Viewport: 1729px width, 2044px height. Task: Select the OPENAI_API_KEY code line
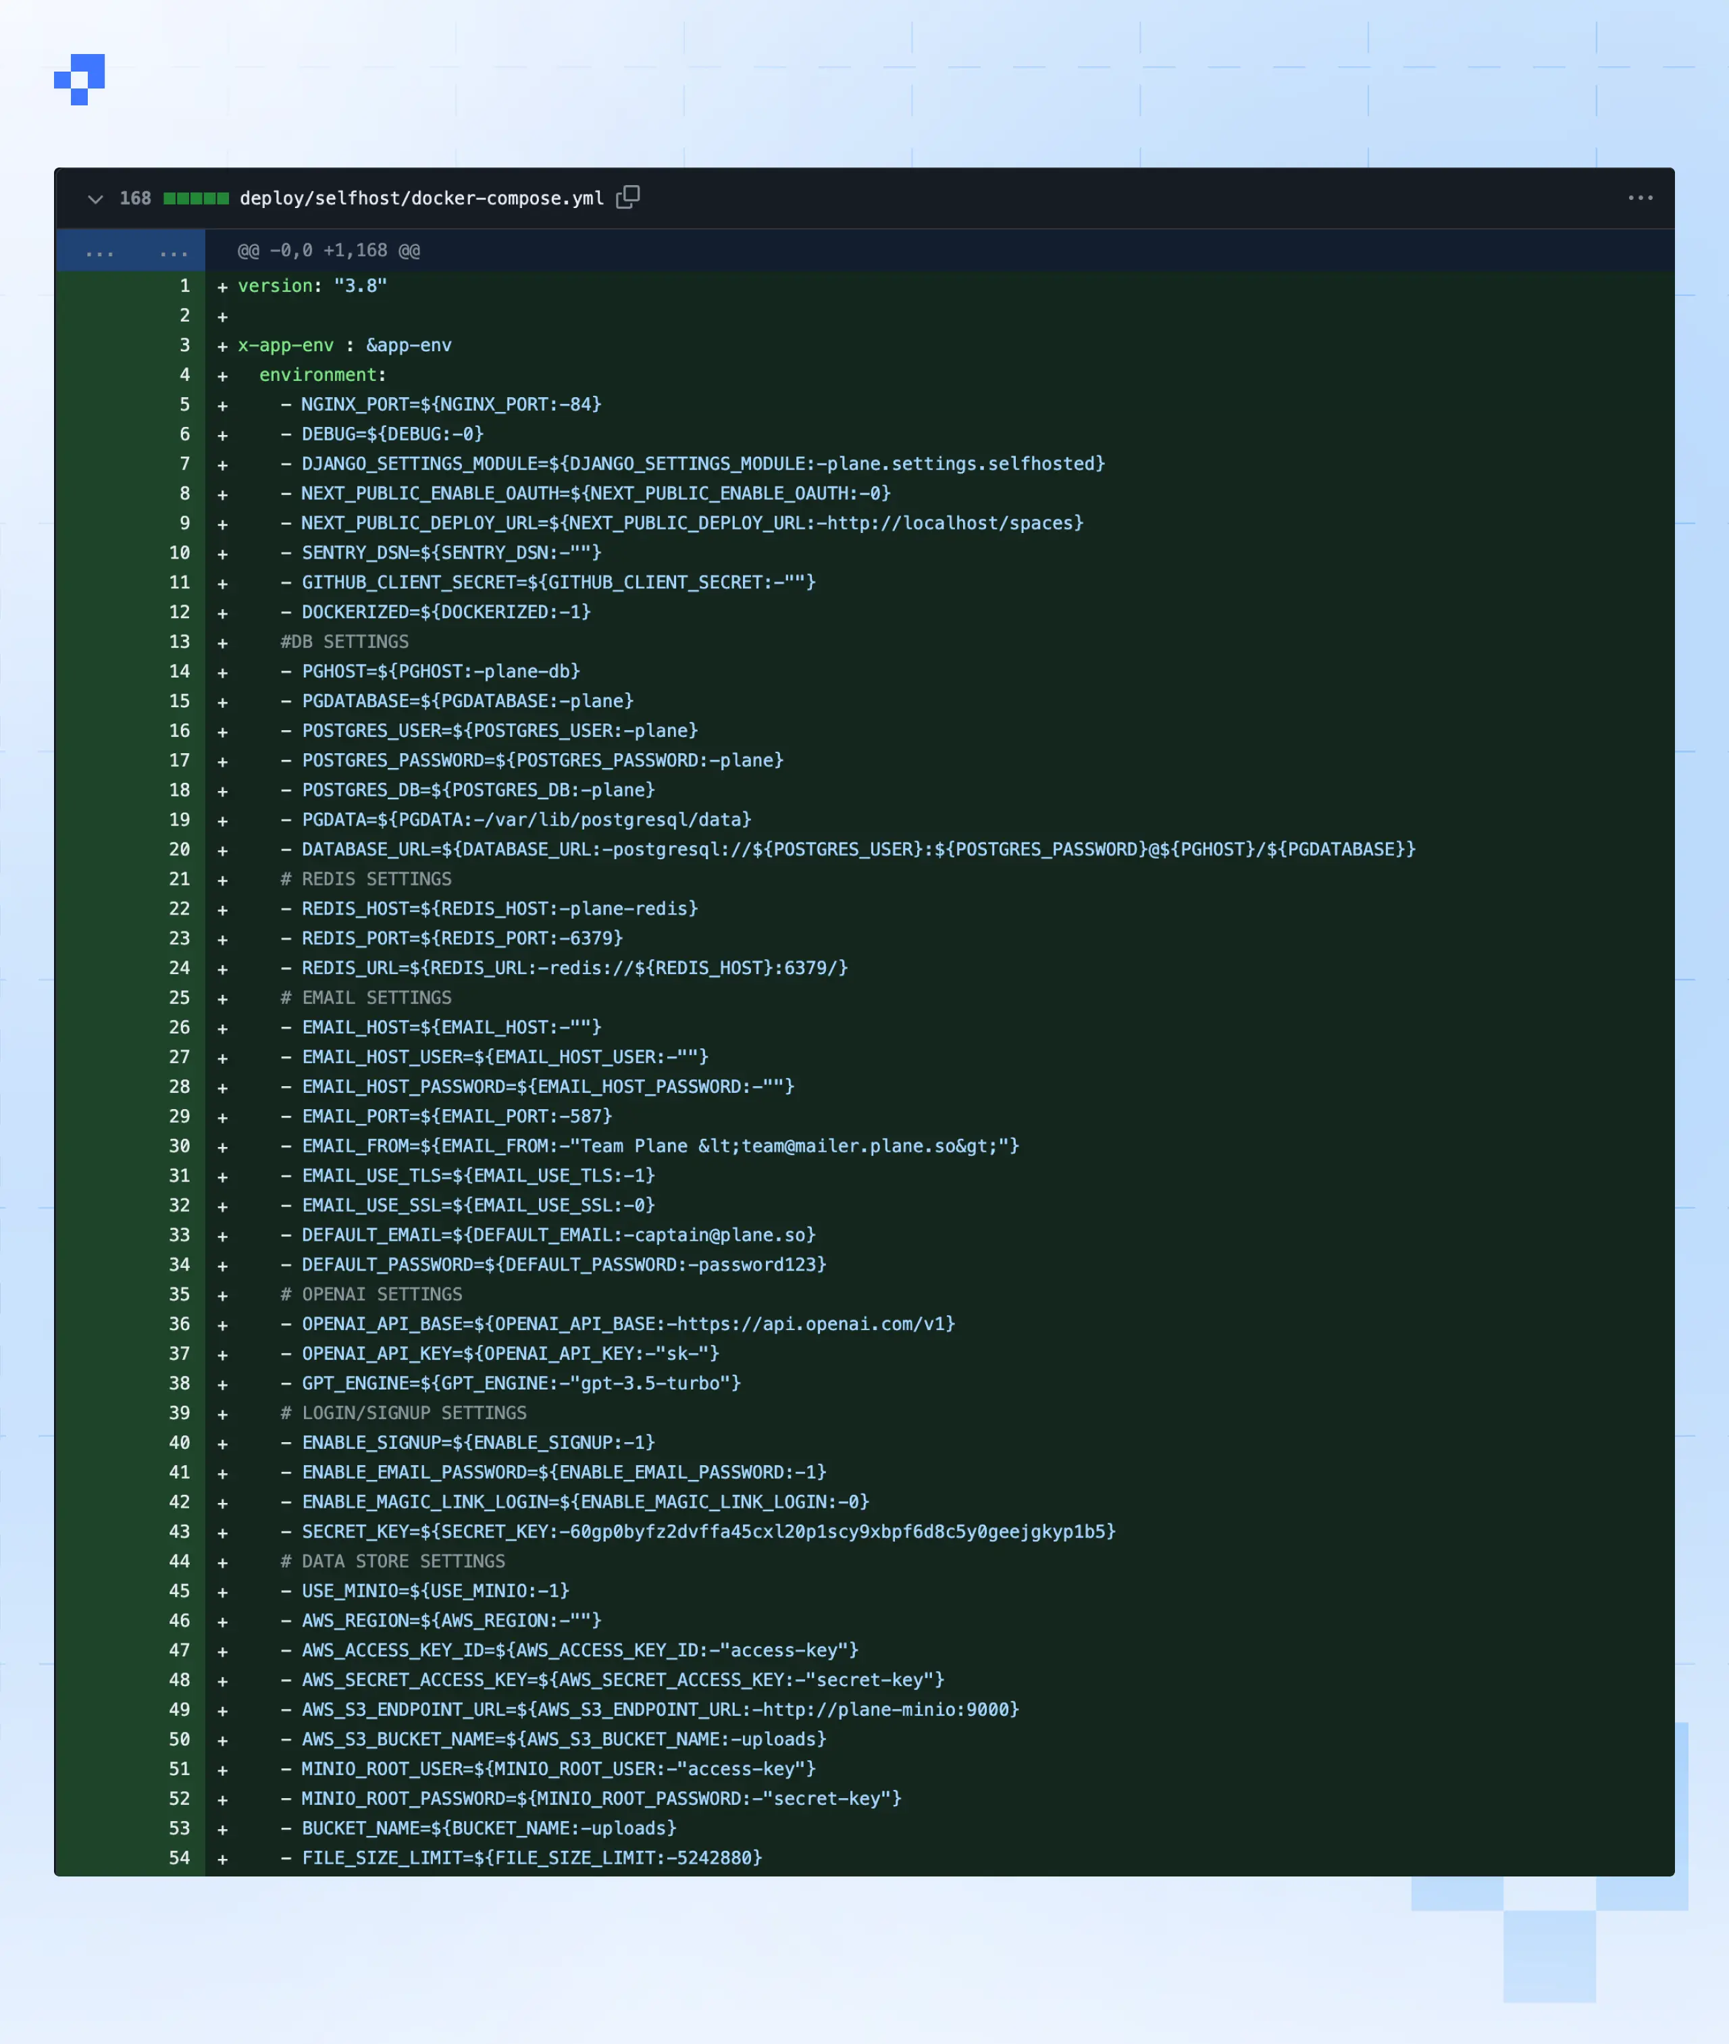click(510, 1354)
